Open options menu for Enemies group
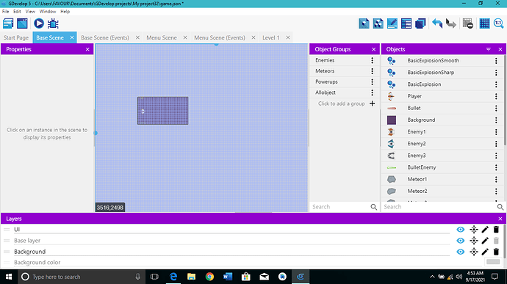The width and height of the screenshot is (507, 284). pos(372,60)
